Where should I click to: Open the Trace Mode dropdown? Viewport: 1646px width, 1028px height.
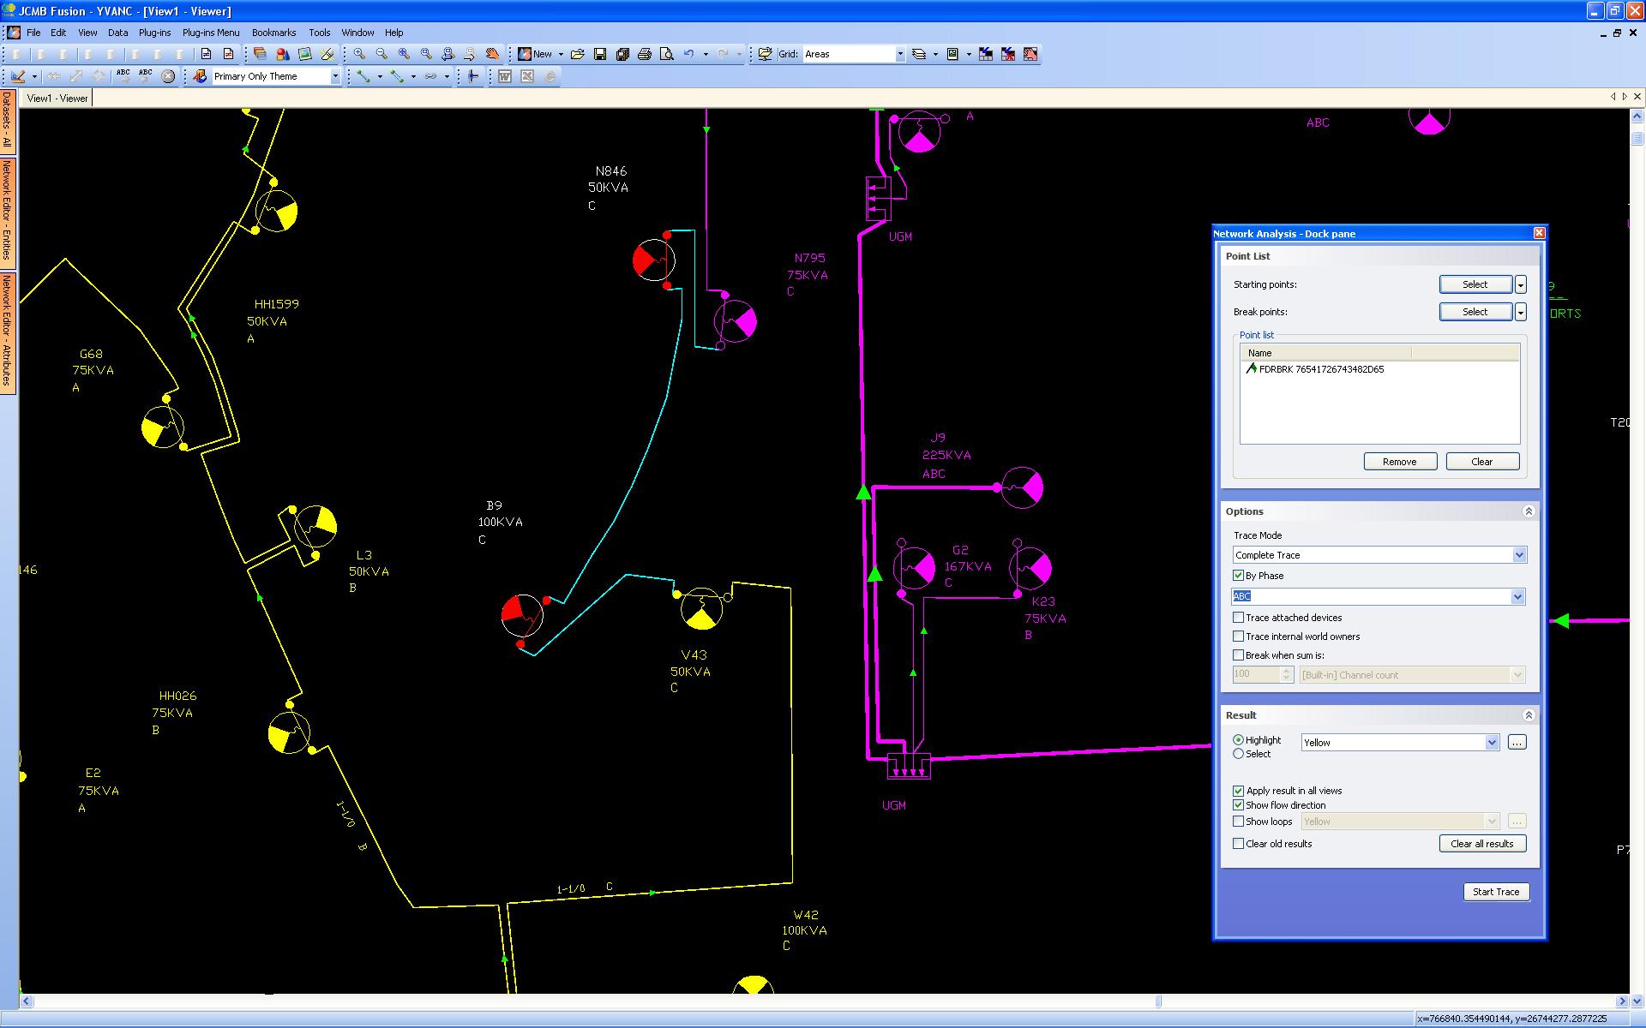point(1519,555)
